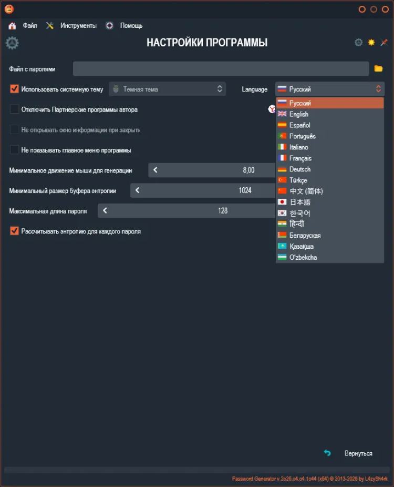Click the app logo icon in title bar
Viewport: 394px width, 487px height.
[x=9, y=9]
